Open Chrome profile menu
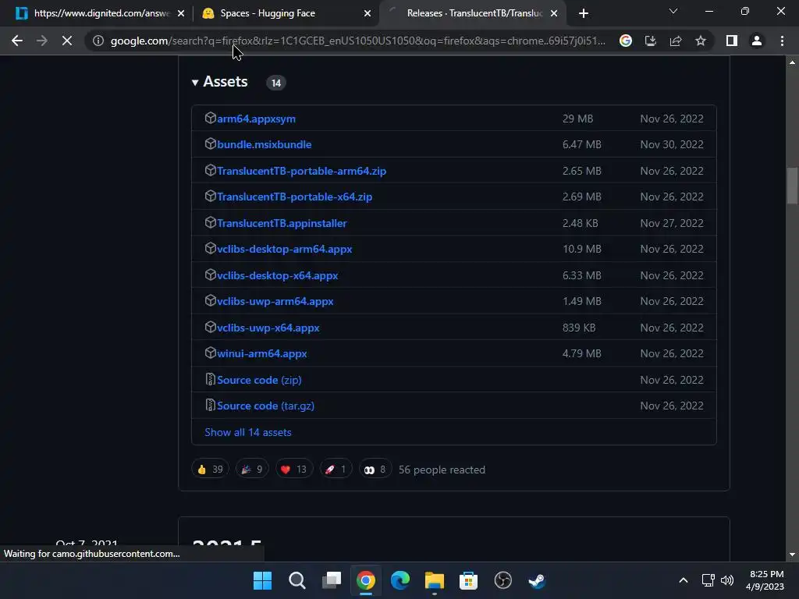 (x=757, y=41)
